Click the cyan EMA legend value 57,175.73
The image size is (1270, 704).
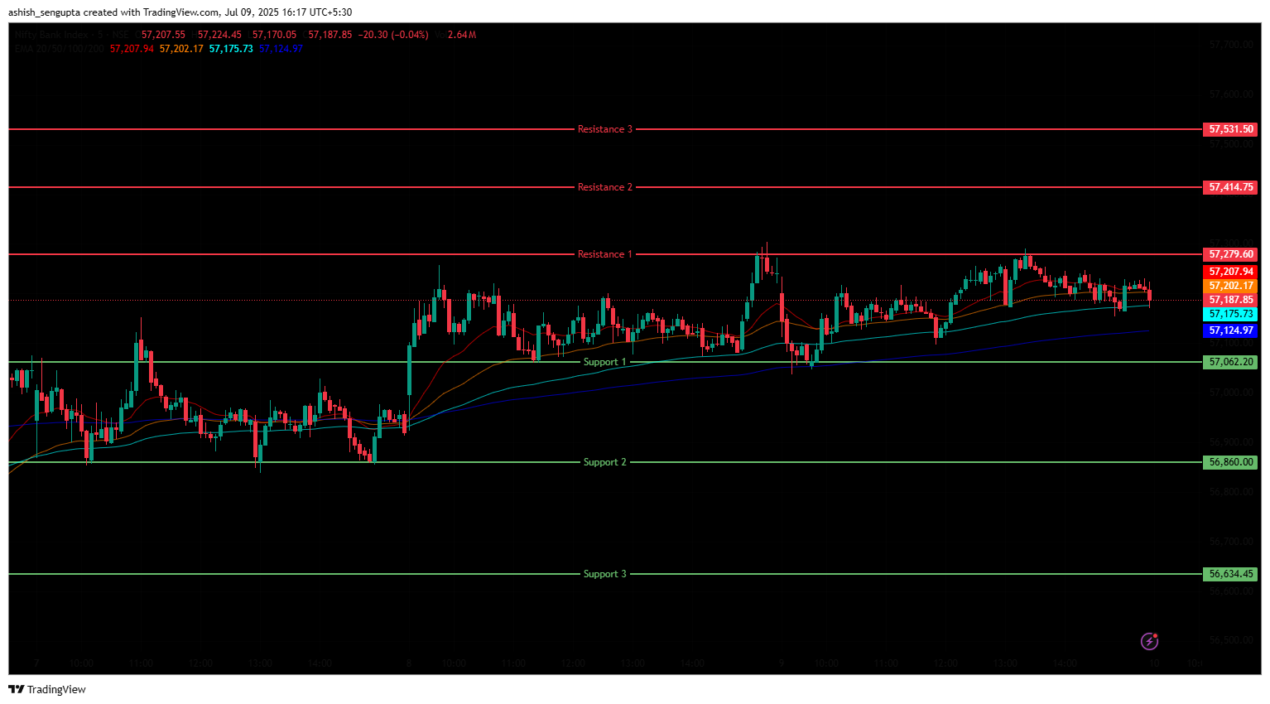[231, 49]
